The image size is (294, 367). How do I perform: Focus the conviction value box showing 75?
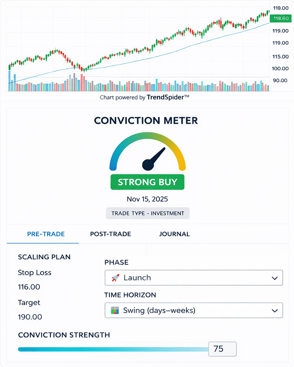[x=222, y=349]
